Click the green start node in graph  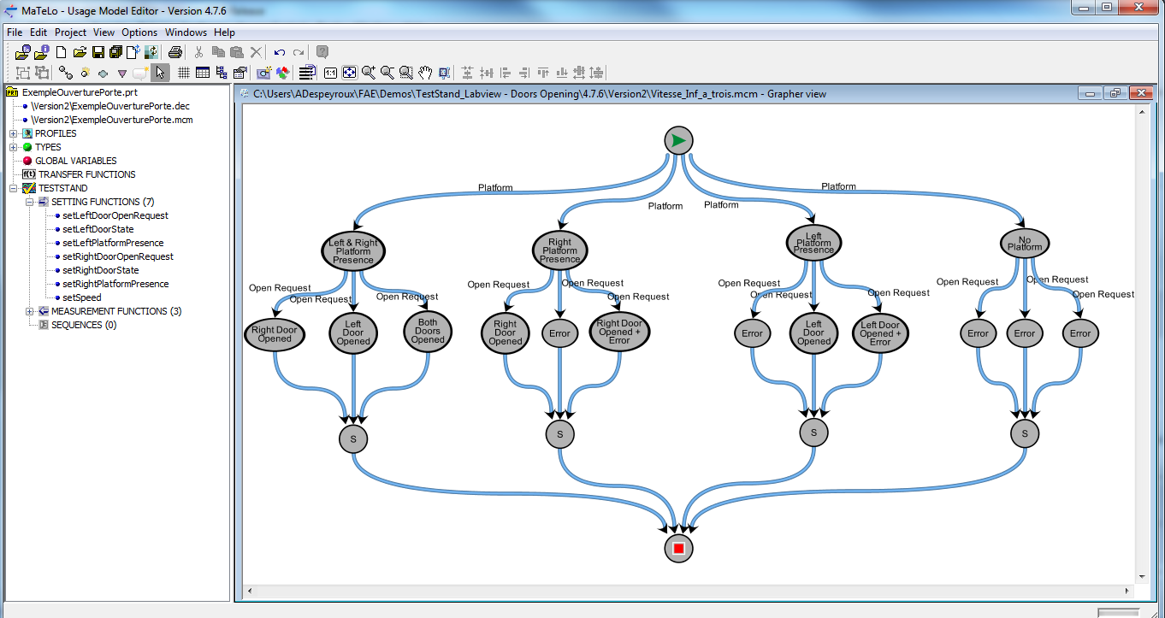pos(678,141)
